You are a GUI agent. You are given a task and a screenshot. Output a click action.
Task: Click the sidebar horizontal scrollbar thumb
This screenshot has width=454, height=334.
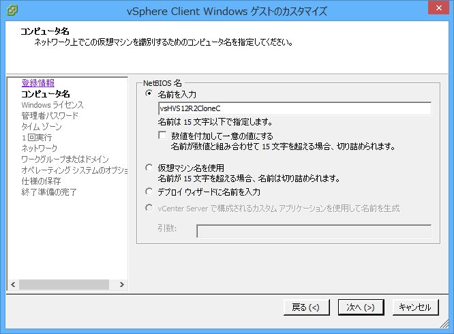pyautogui.click(x=64, y=284)
